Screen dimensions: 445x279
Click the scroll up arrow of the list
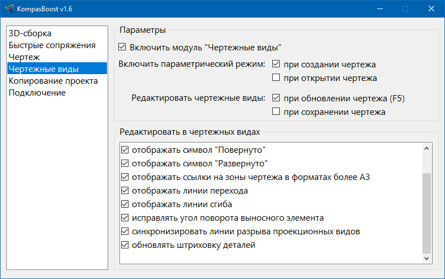pos(427,149)
